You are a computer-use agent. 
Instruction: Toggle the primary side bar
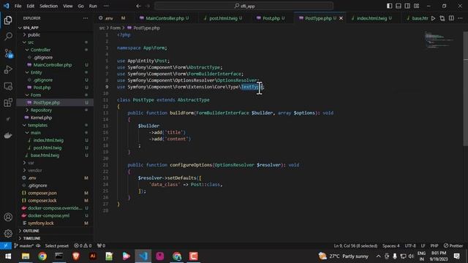tap(389, 6)
